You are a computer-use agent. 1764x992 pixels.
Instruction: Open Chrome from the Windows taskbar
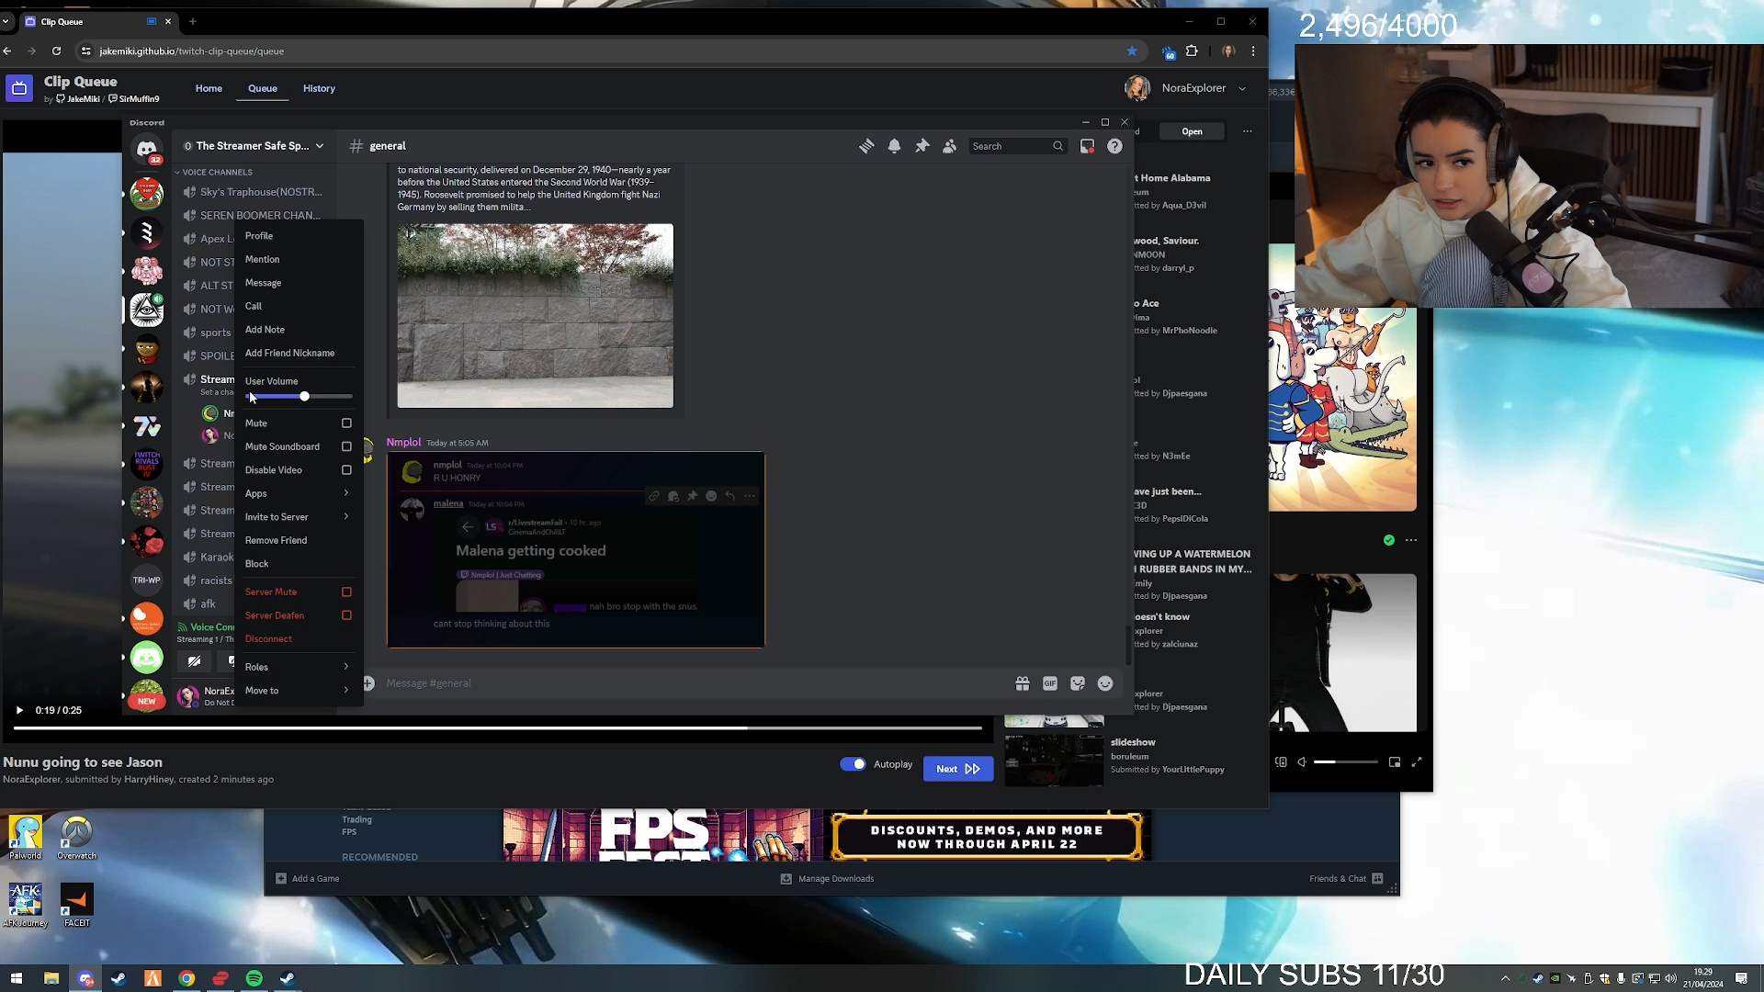(x=187, y=978)
